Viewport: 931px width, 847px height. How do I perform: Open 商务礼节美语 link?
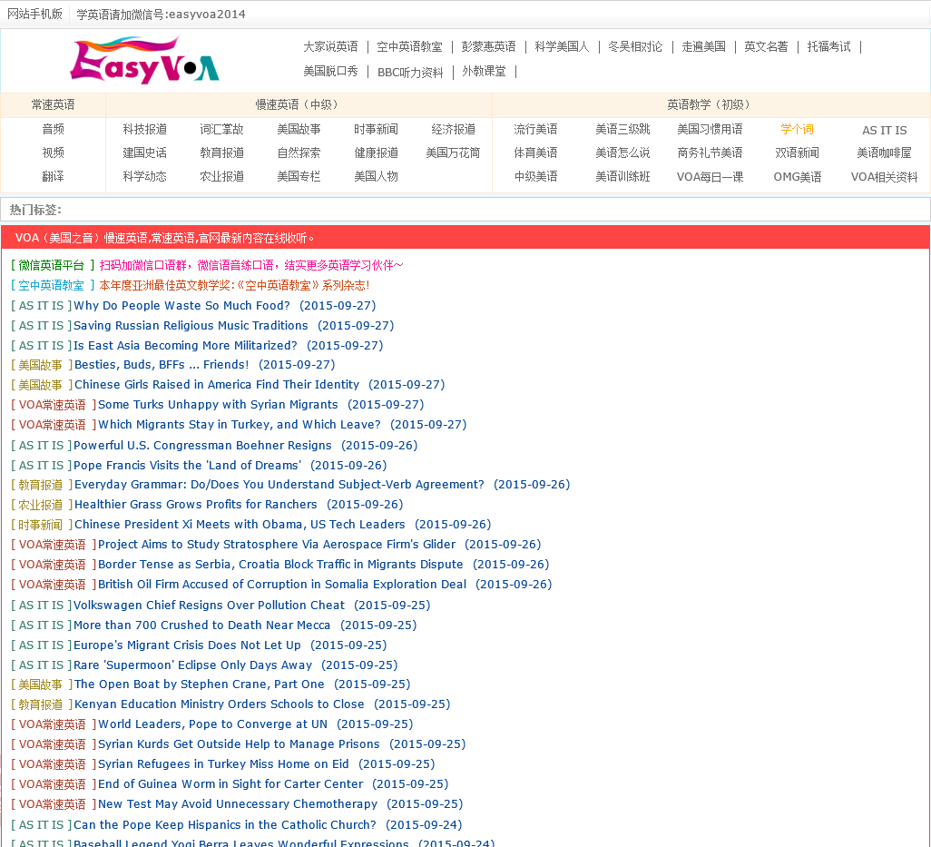(x=710, y=153)
